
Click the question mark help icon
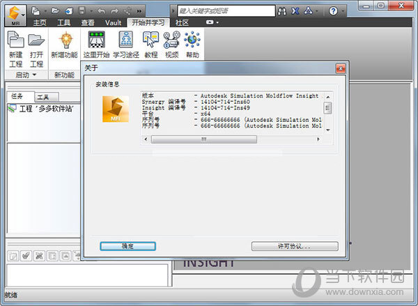click(x=333, y=11)
